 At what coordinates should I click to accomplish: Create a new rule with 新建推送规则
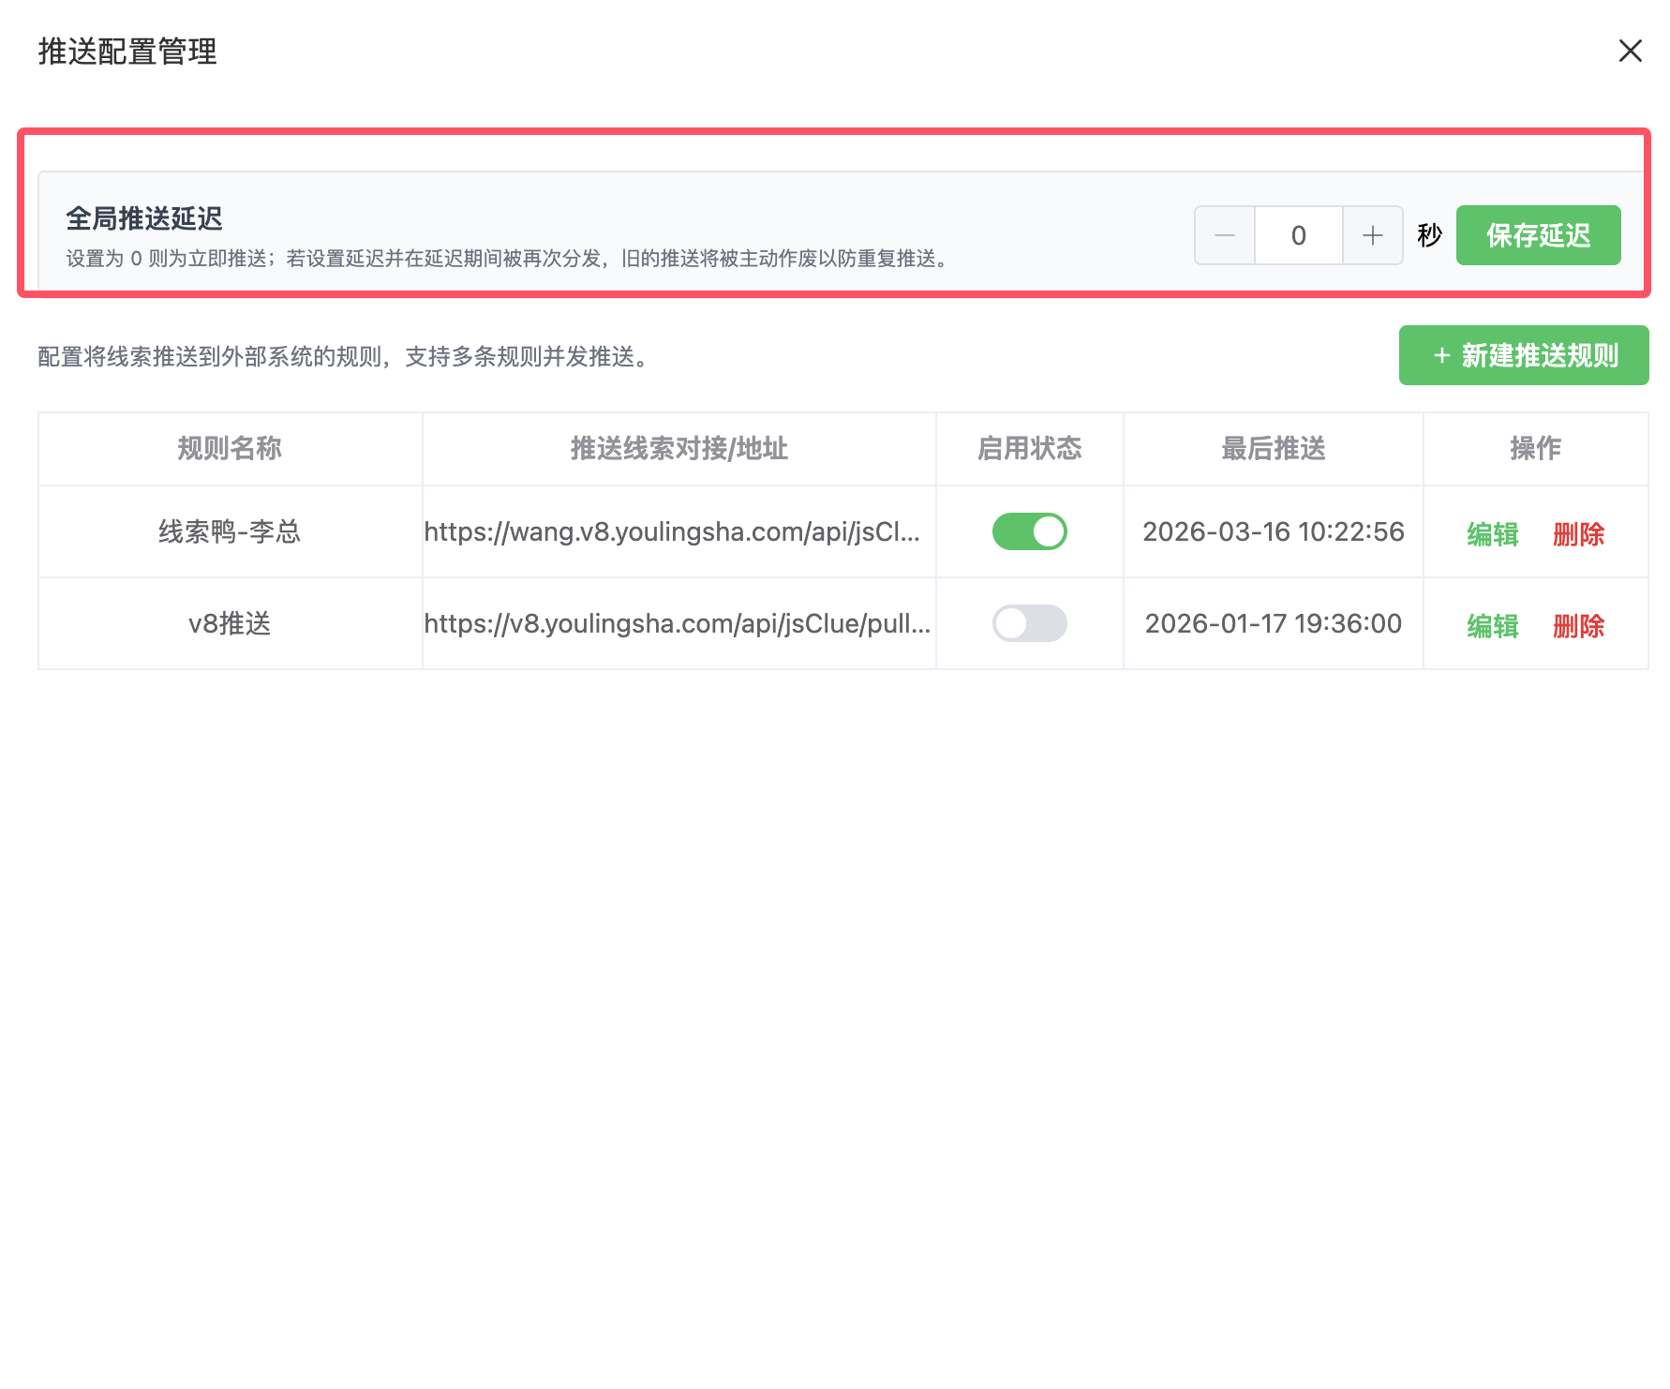(x=1523, y=355)
